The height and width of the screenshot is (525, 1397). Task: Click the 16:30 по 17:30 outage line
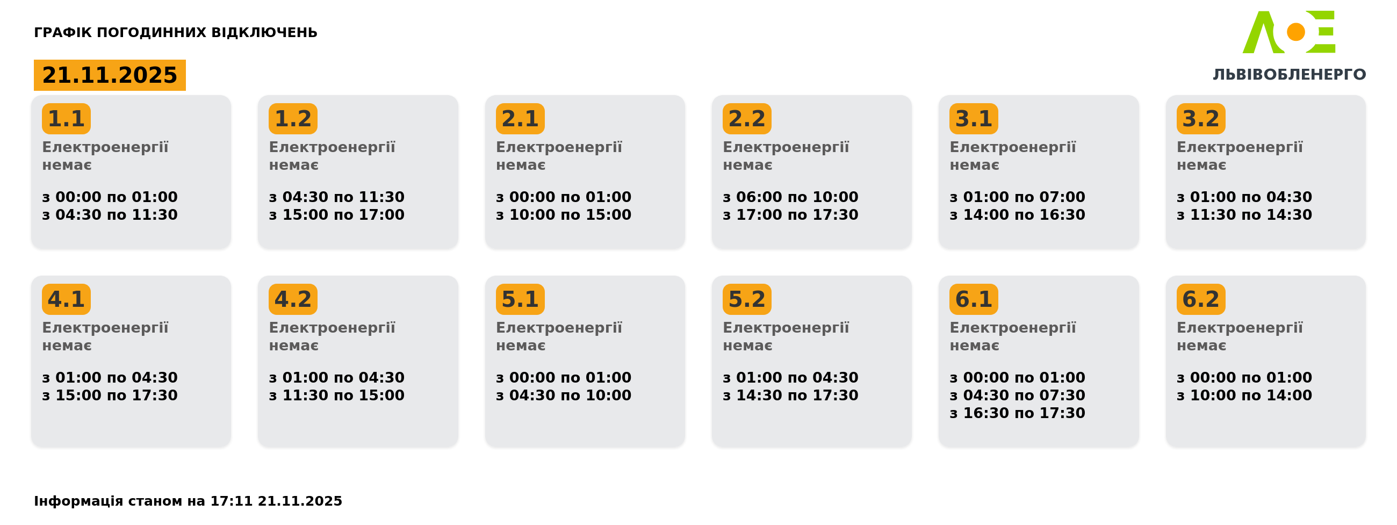1017,413
